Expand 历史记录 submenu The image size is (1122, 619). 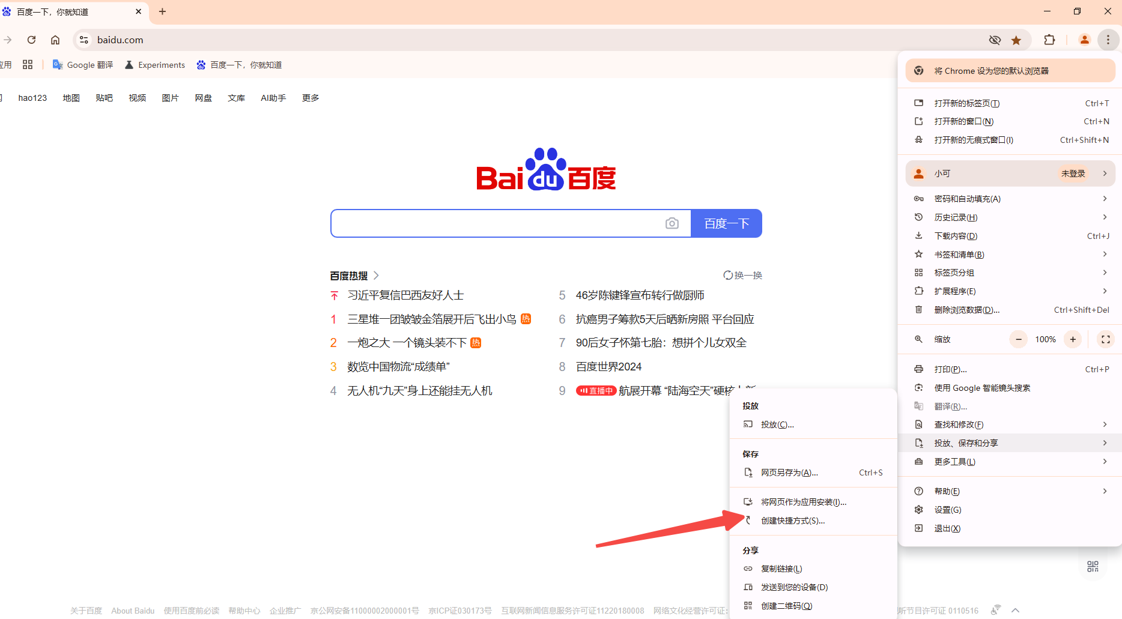point(1010,217)
